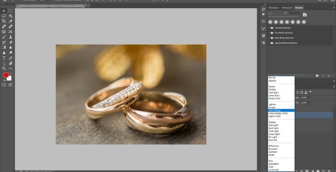The width and height of the screenshot is (336, 172).
Task: Choose Color Dodge blend mode
Action: point(281,111)
